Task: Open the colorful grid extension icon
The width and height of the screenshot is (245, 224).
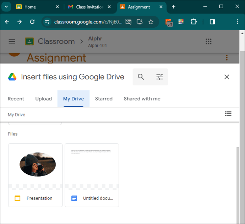Action: tap(181, 22)
